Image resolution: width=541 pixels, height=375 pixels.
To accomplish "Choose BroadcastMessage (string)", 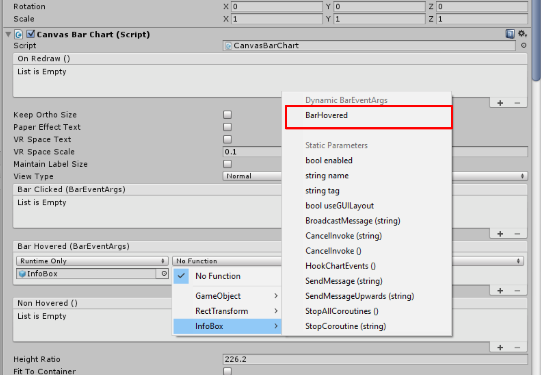I will (x=367, y=221).
